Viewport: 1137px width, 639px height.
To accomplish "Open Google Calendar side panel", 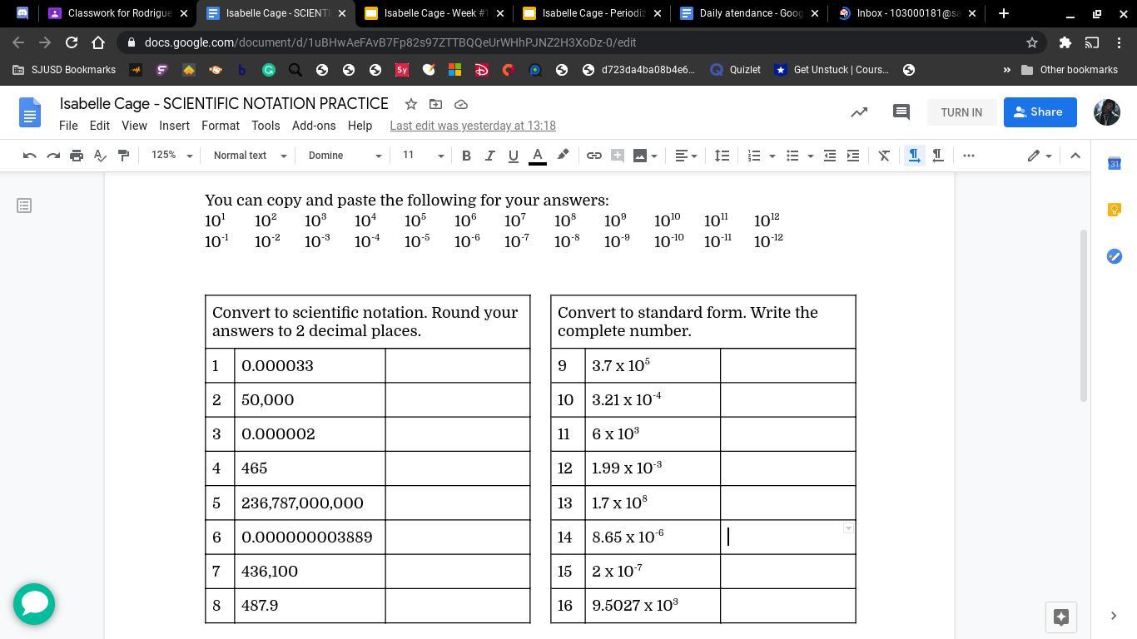I will (1115, 164).
